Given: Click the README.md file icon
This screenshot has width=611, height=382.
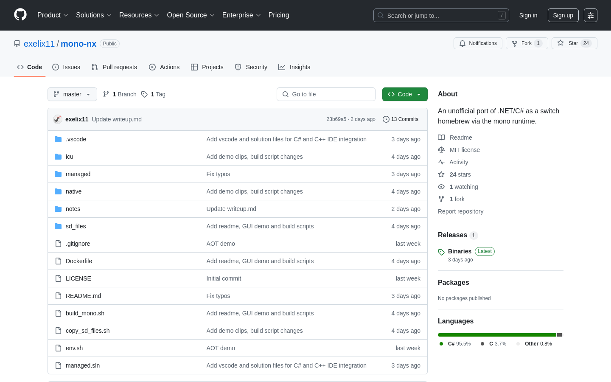Looking at the screenshot, I should click(x=58, y=296).
